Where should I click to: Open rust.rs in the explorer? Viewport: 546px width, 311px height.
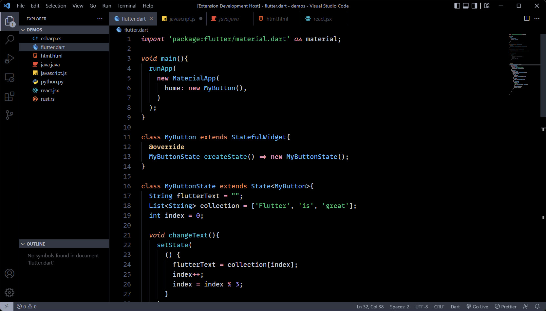(64, 99)
